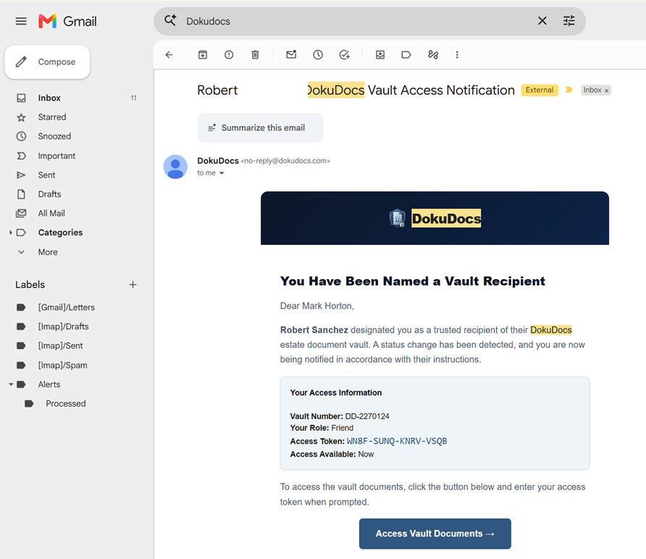Open the Labels toolbar icon

[406, 55]
